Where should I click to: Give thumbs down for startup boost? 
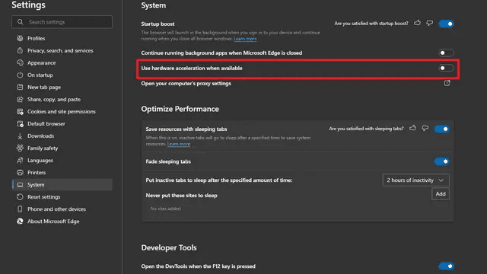pyautogui.click(x=429, y=23)
